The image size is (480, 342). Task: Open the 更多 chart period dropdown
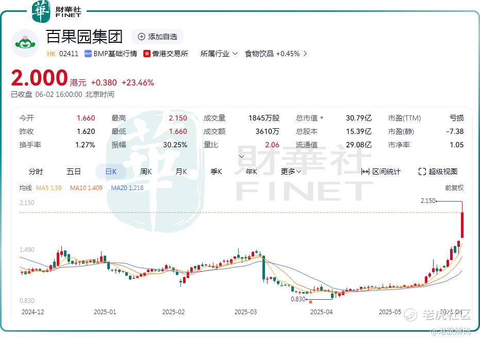click(291, 172)
